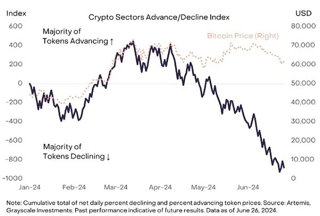Click the upward arrow beside 'Tokens Advancing'
This screenshot has height=216, width=320.
pos(111,42)
